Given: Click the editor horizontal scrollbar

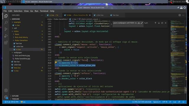Looking at the screenshot, I should pos(107,100).
